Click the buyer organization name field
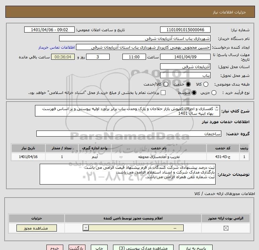The width and height of the screenshot is (259, 250). 135,38
